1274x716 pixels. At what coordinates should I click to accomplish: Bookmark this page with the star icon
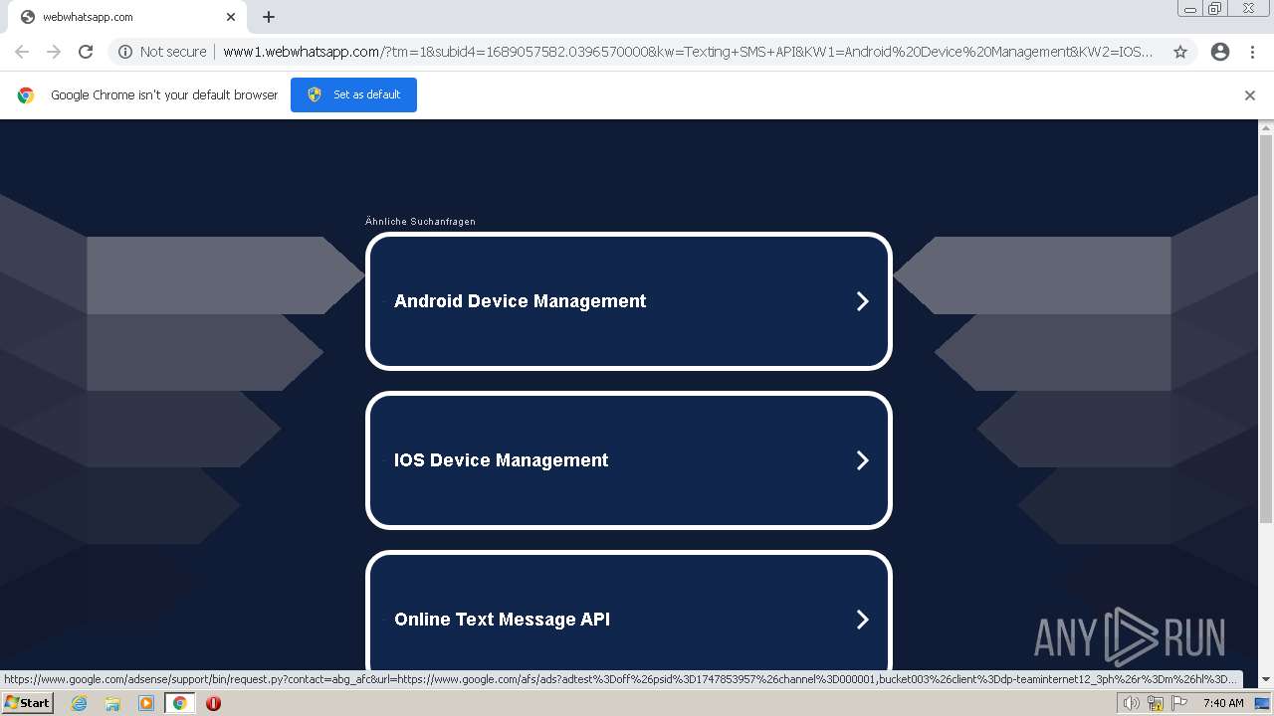[x=1180, y=52]
